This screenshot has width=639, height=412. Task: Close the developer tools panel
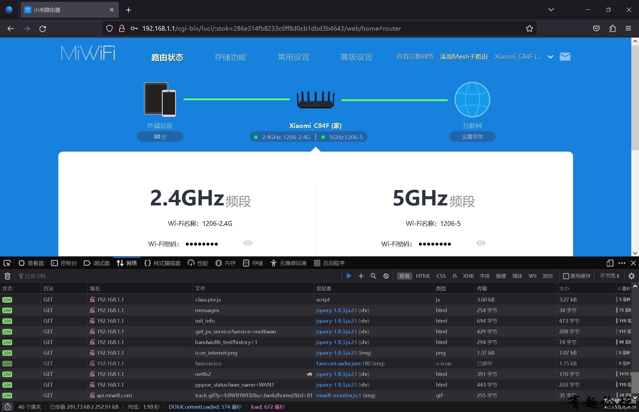tap(633, 263)
